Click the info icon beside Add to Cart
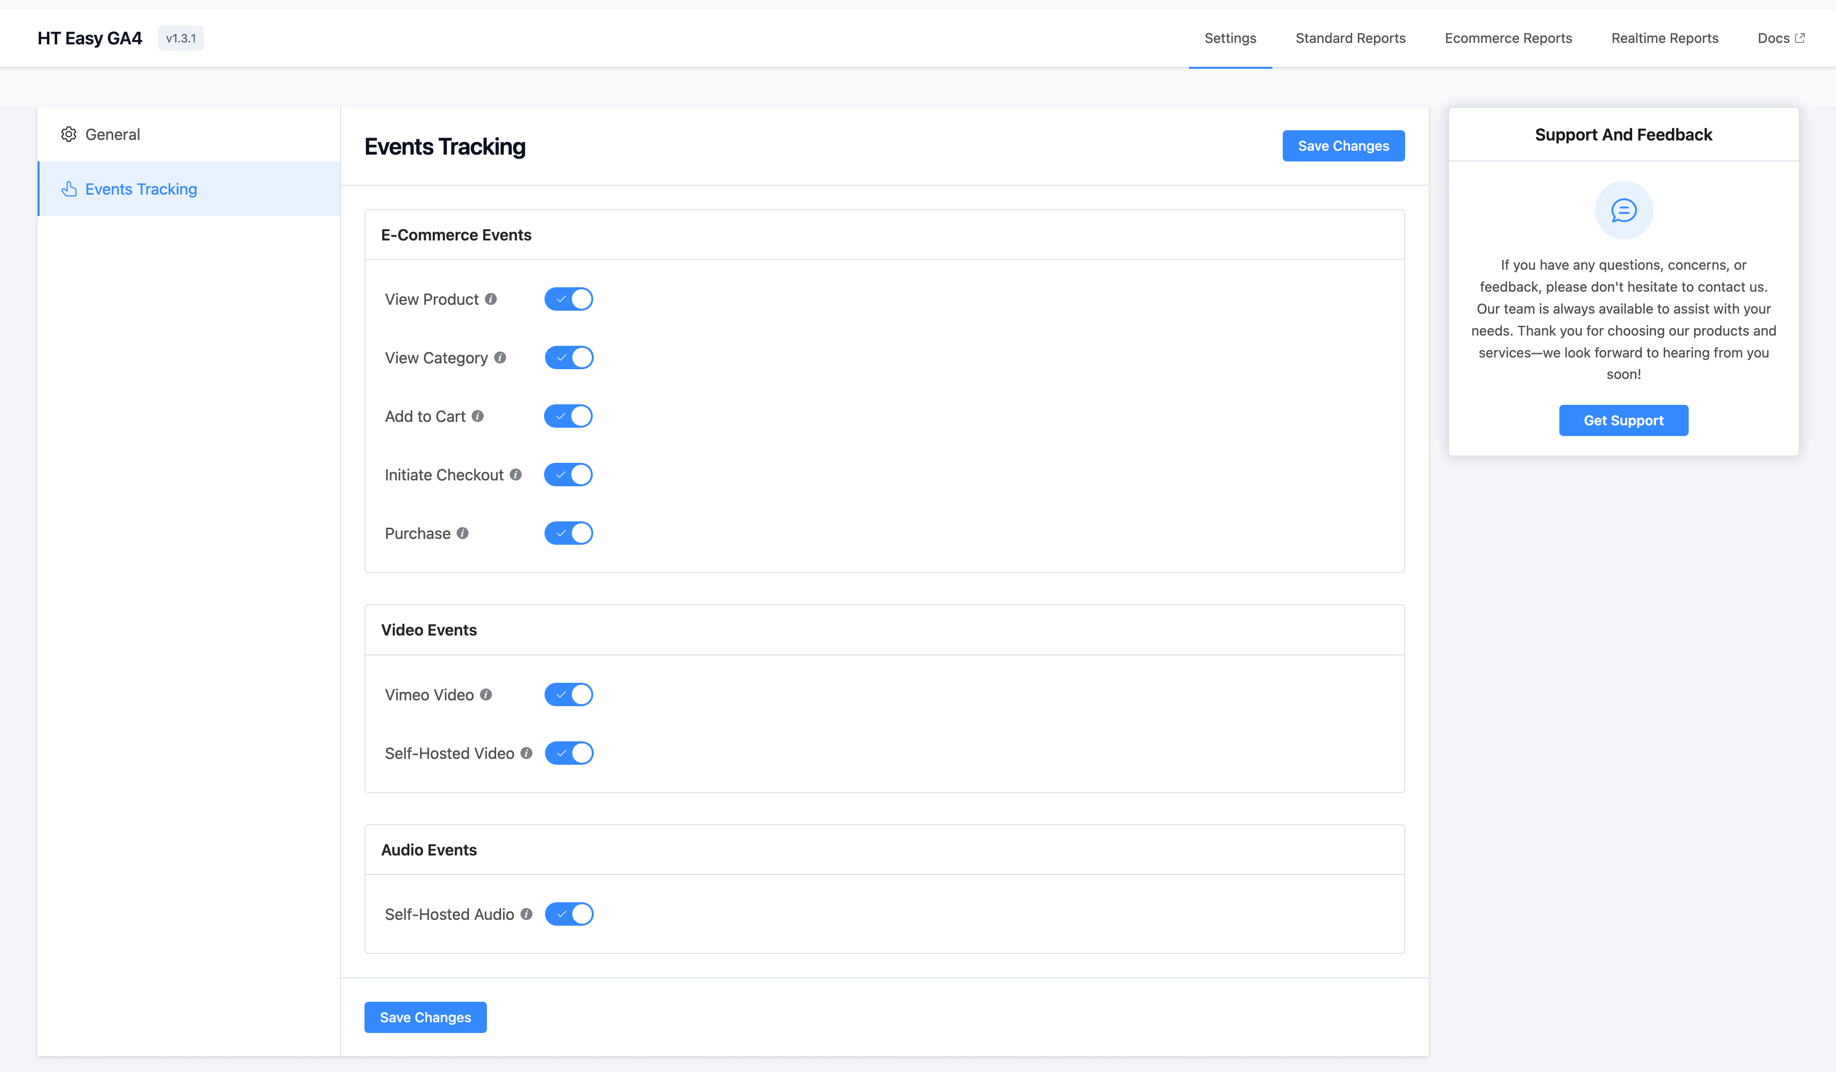 pyautogui.click(x=477, y=416)
